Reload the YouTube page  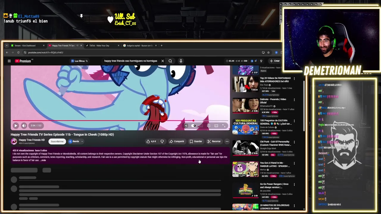(x=18, y=53)
